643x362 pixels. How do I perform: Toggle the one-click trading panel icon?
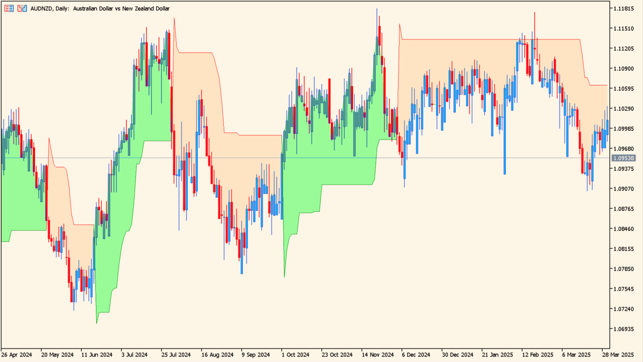pos(22,9)
